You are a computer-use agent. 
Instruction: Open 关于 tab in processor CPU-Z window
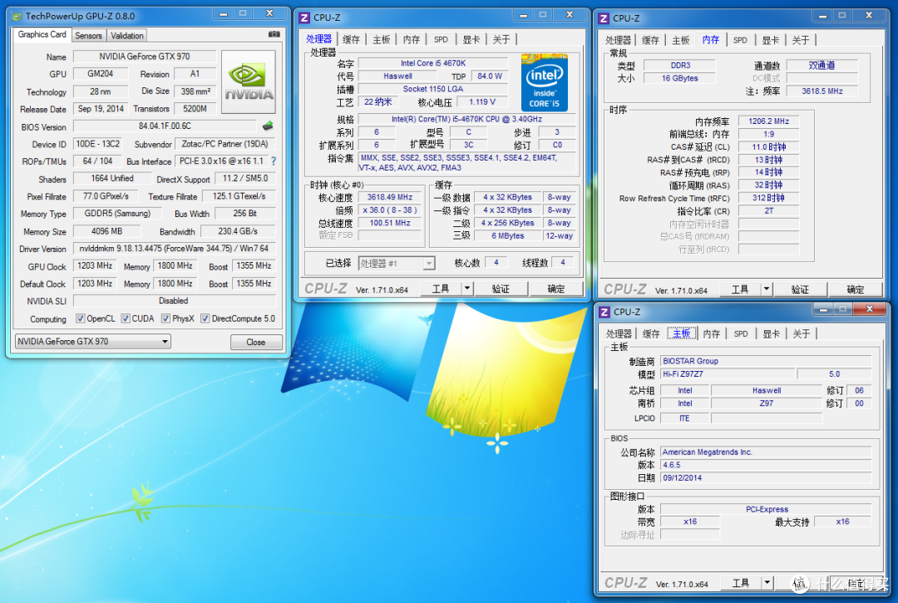501,40
